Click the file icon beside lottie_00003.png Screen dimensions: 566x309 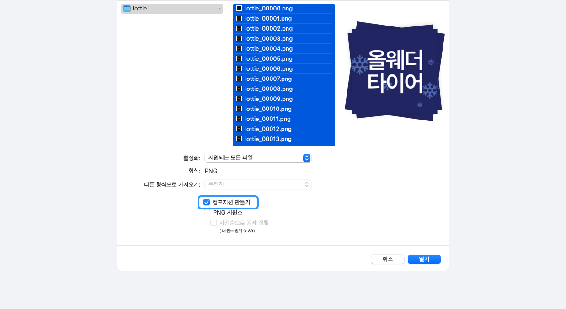coord(239,38)
